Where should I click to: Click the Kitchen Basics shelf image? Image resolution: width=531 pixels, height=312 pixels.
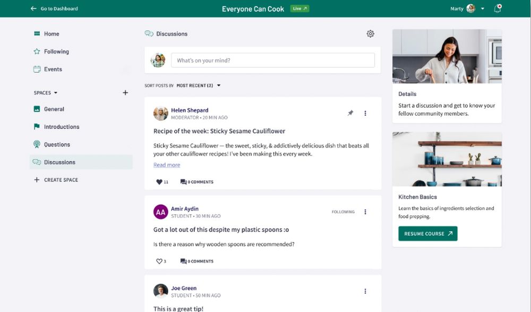click(447, 159)
